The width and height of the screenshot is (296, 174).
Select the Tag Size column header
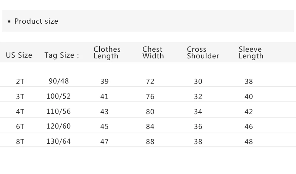pyautogui.click(x=61, y=55)
